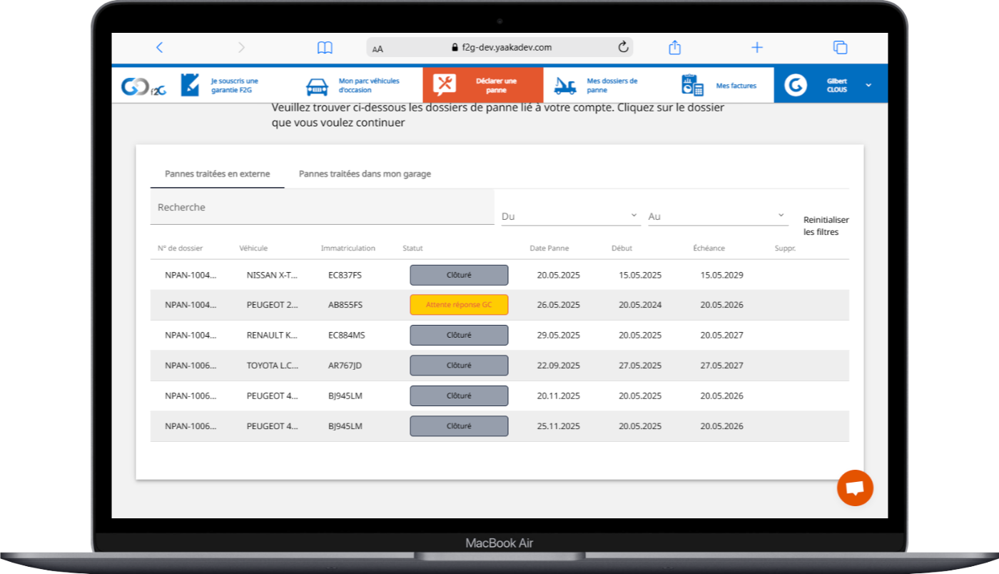Click the F2G logo in the navbar
The height and width of the screenshot is (574, 999).
(143, 86)
